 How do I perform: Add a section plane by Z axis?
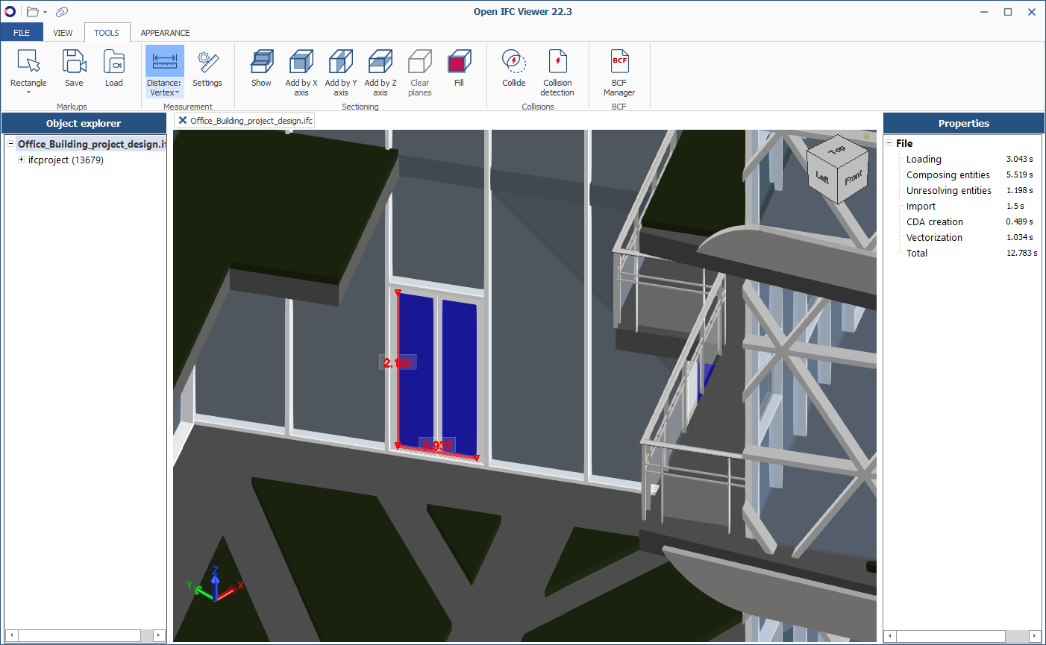(x=380, y=71)
